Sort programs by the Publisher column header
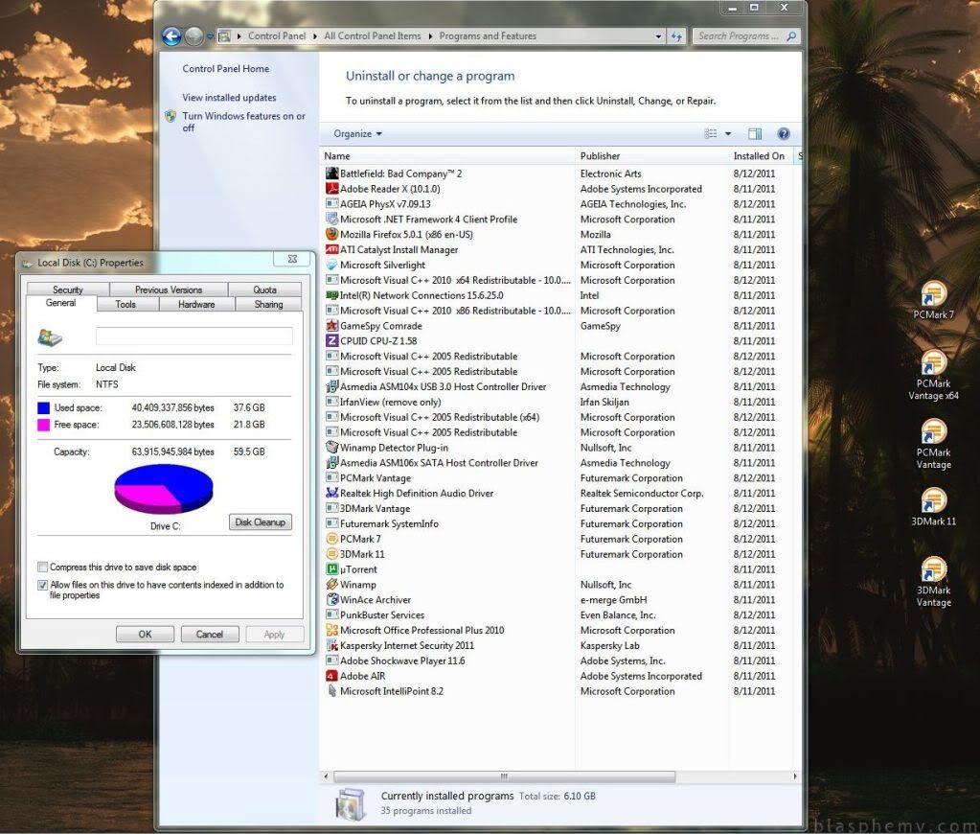 tap(652, 156)
